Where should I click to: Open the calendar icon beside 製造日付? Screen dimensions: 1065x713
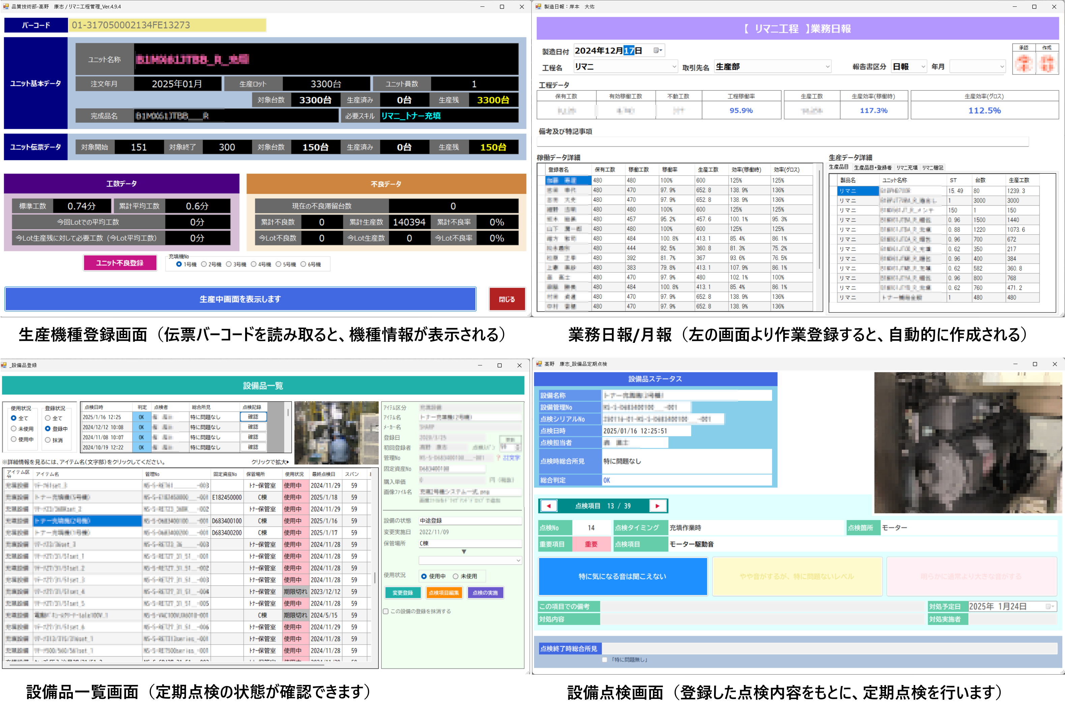(x=657, y=51)
